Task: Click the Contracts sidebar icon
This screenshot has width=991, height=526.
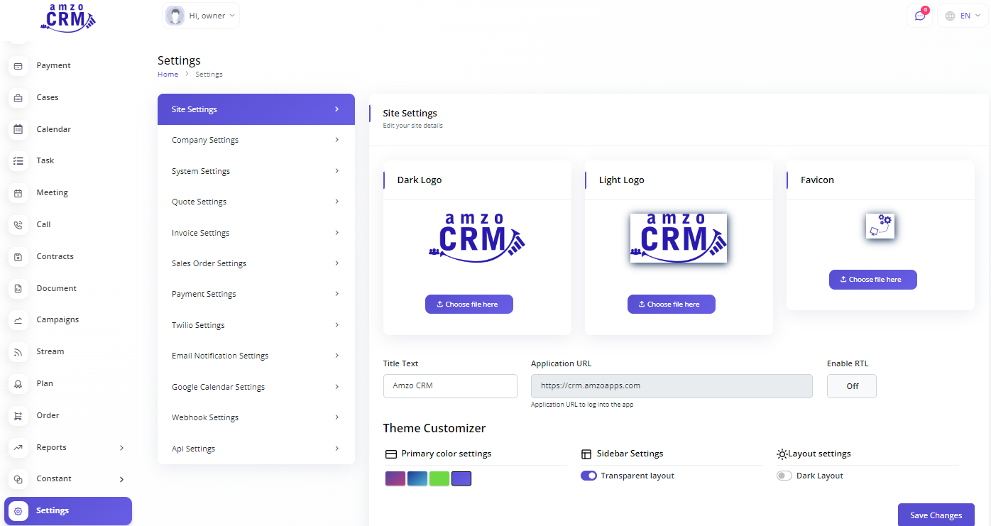Action: 18,256
